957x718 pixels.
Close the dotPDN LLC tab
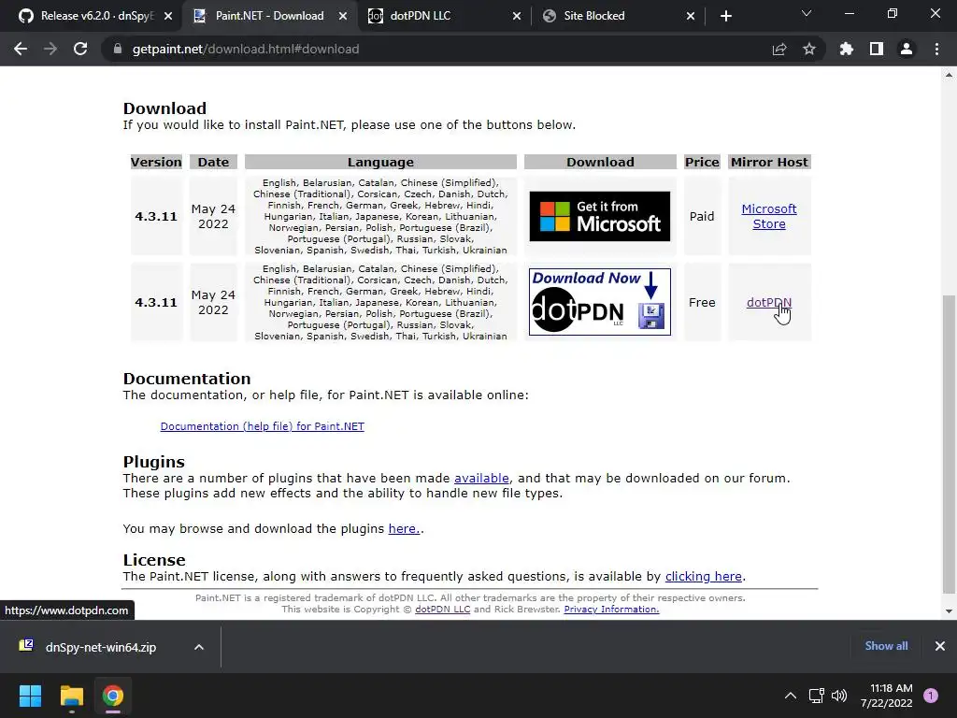[517, 16]
